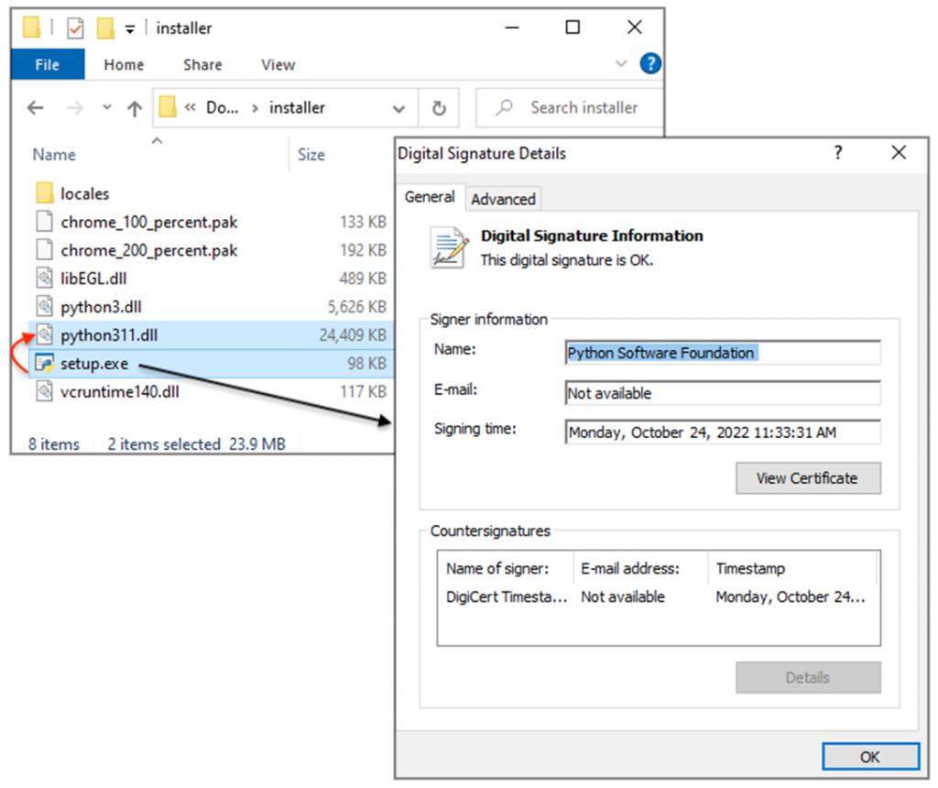Viewport: 938px width, 788px height.
Task: Minimize the installer Explorer window
Action: click(x=512, y=27)
